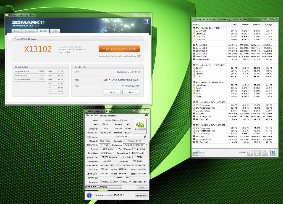Screen dimensions: 283x204
Task: Click the Maximum column header in HWiNFO
Action: [x=256, y=25]
